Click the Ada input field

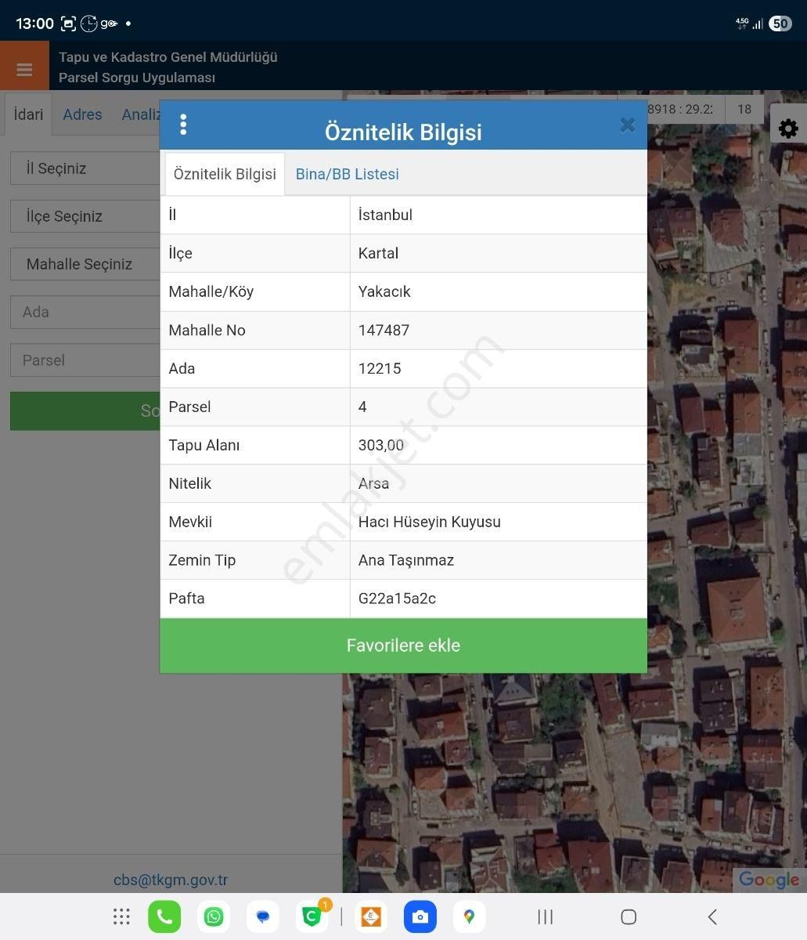pyautogui.click(x=85, y=312)
